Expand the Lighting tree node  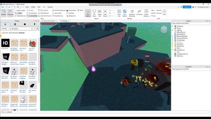point(173,30)
